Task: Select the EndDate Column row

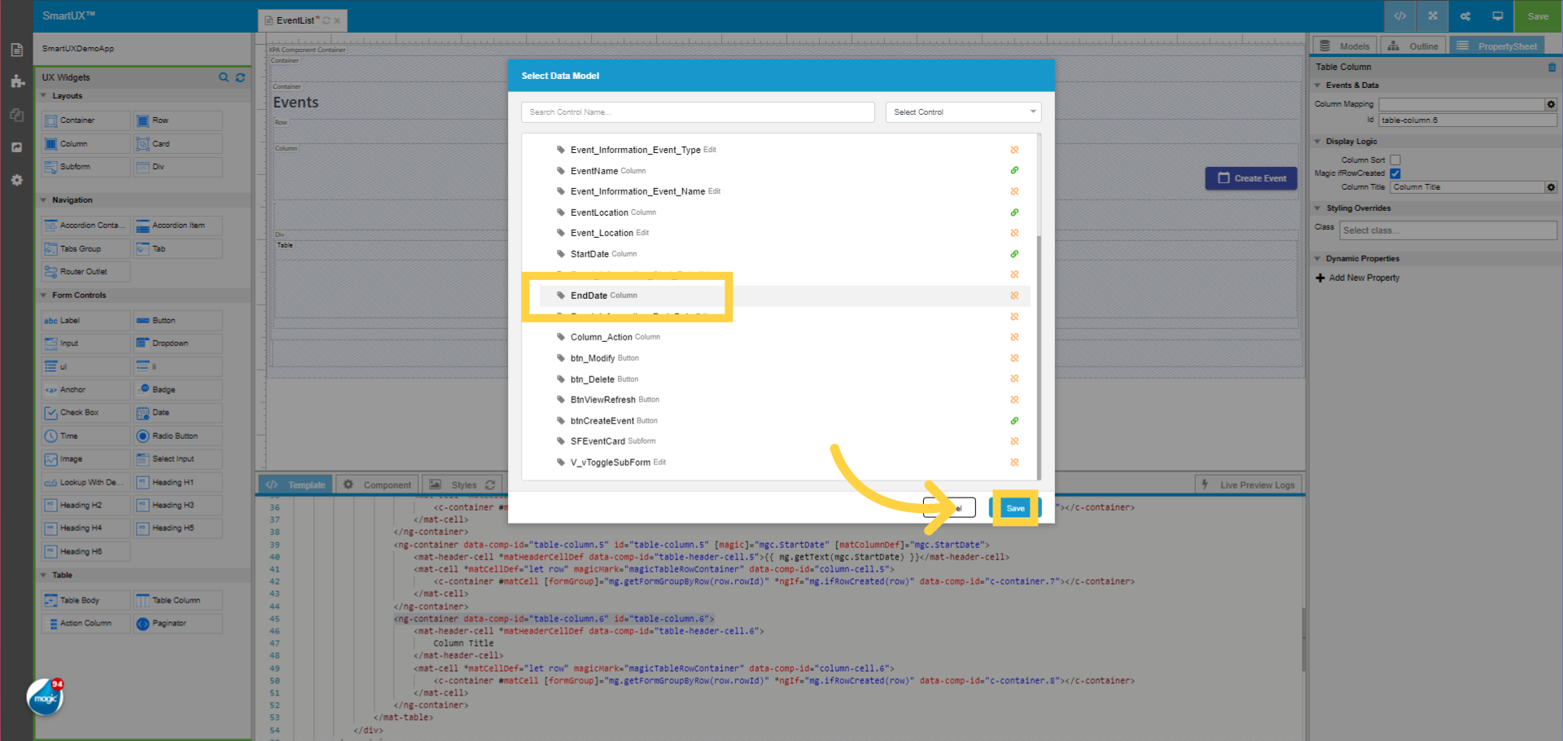Action: 785,296
